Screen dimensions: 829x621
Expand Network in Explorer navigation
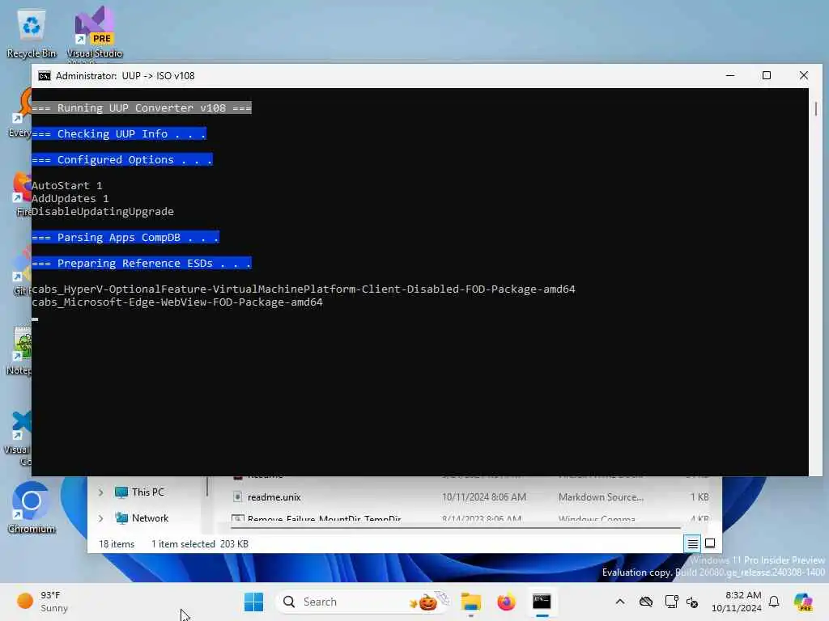click(101, 518)
